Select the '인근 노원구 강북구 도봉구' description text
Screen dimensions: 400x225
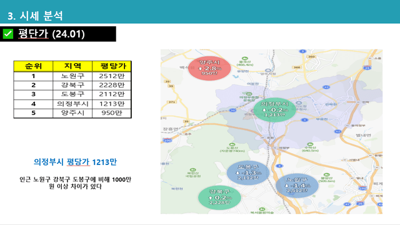75,183
